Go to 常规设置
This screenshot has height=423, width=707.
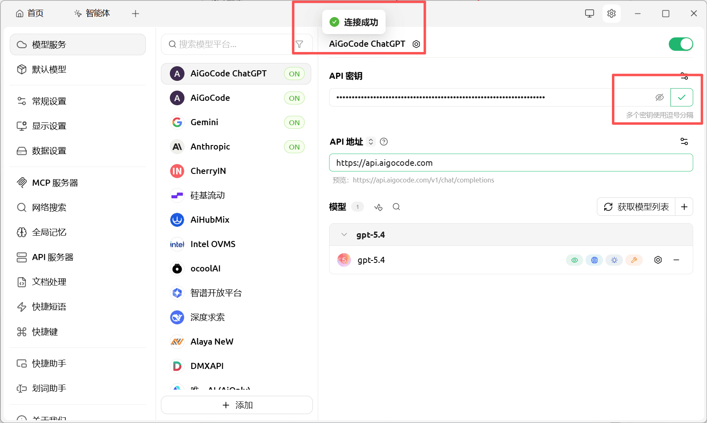78,101
